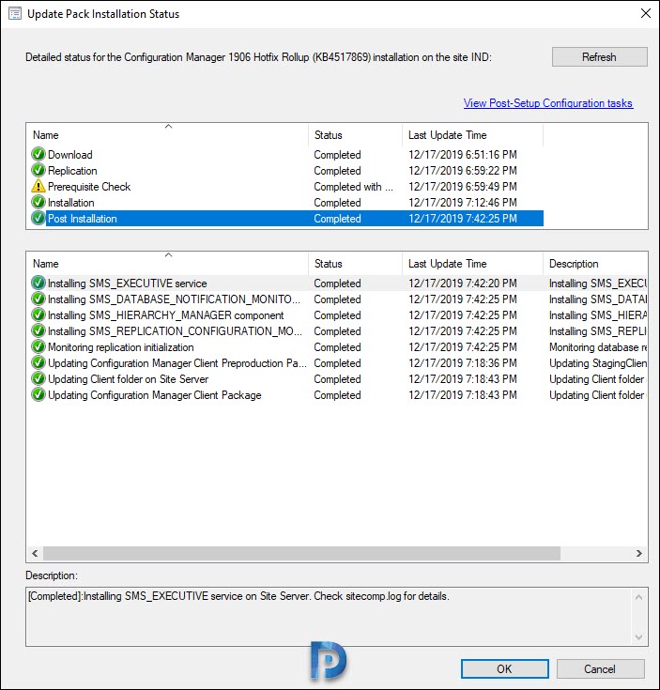Screen dimensions: 660x690
Task: Close the Update Pack Installation Status window
Action: (646, 14)
